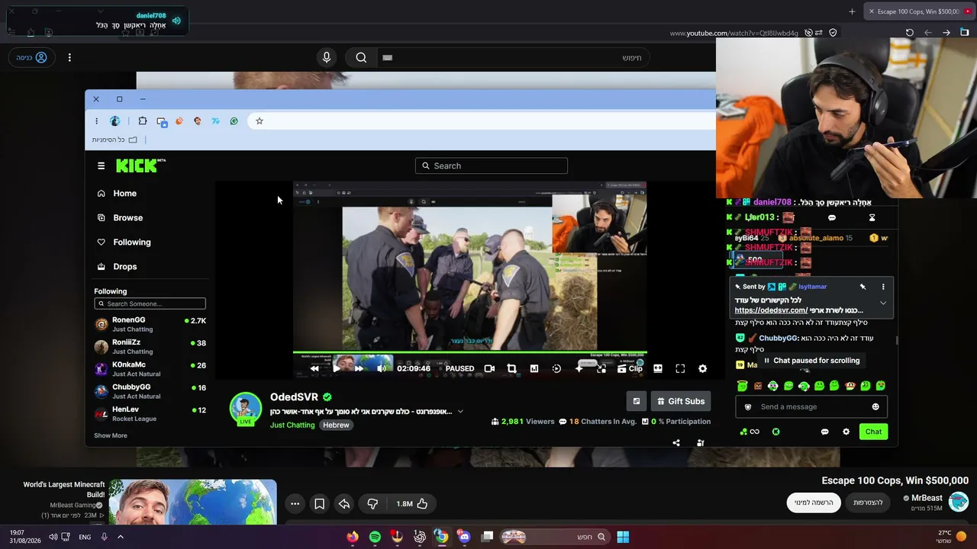Play the paused Kick stream

click(337, 368)
